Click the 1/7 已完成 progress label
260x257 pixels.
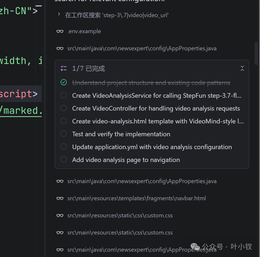coord(89,69)
